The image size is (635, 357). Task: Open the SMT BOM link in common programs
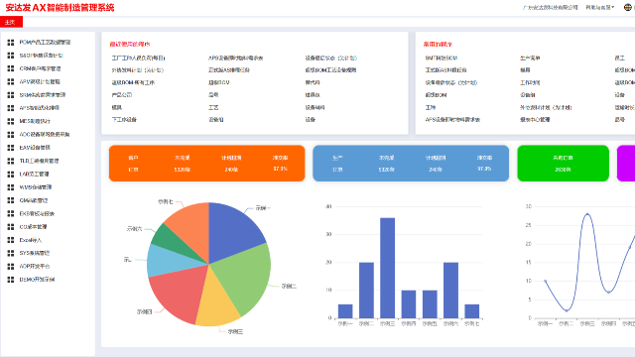tap(441, 59)
